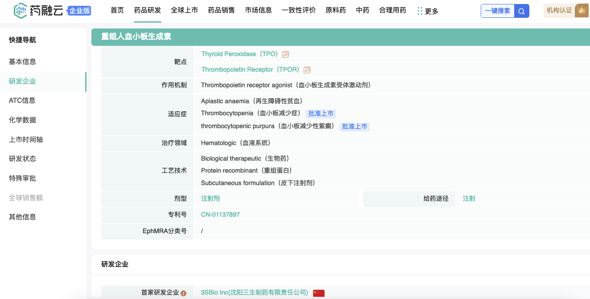
Task: Navigate to 上市时间轴 section
Action: coord(26,140)
